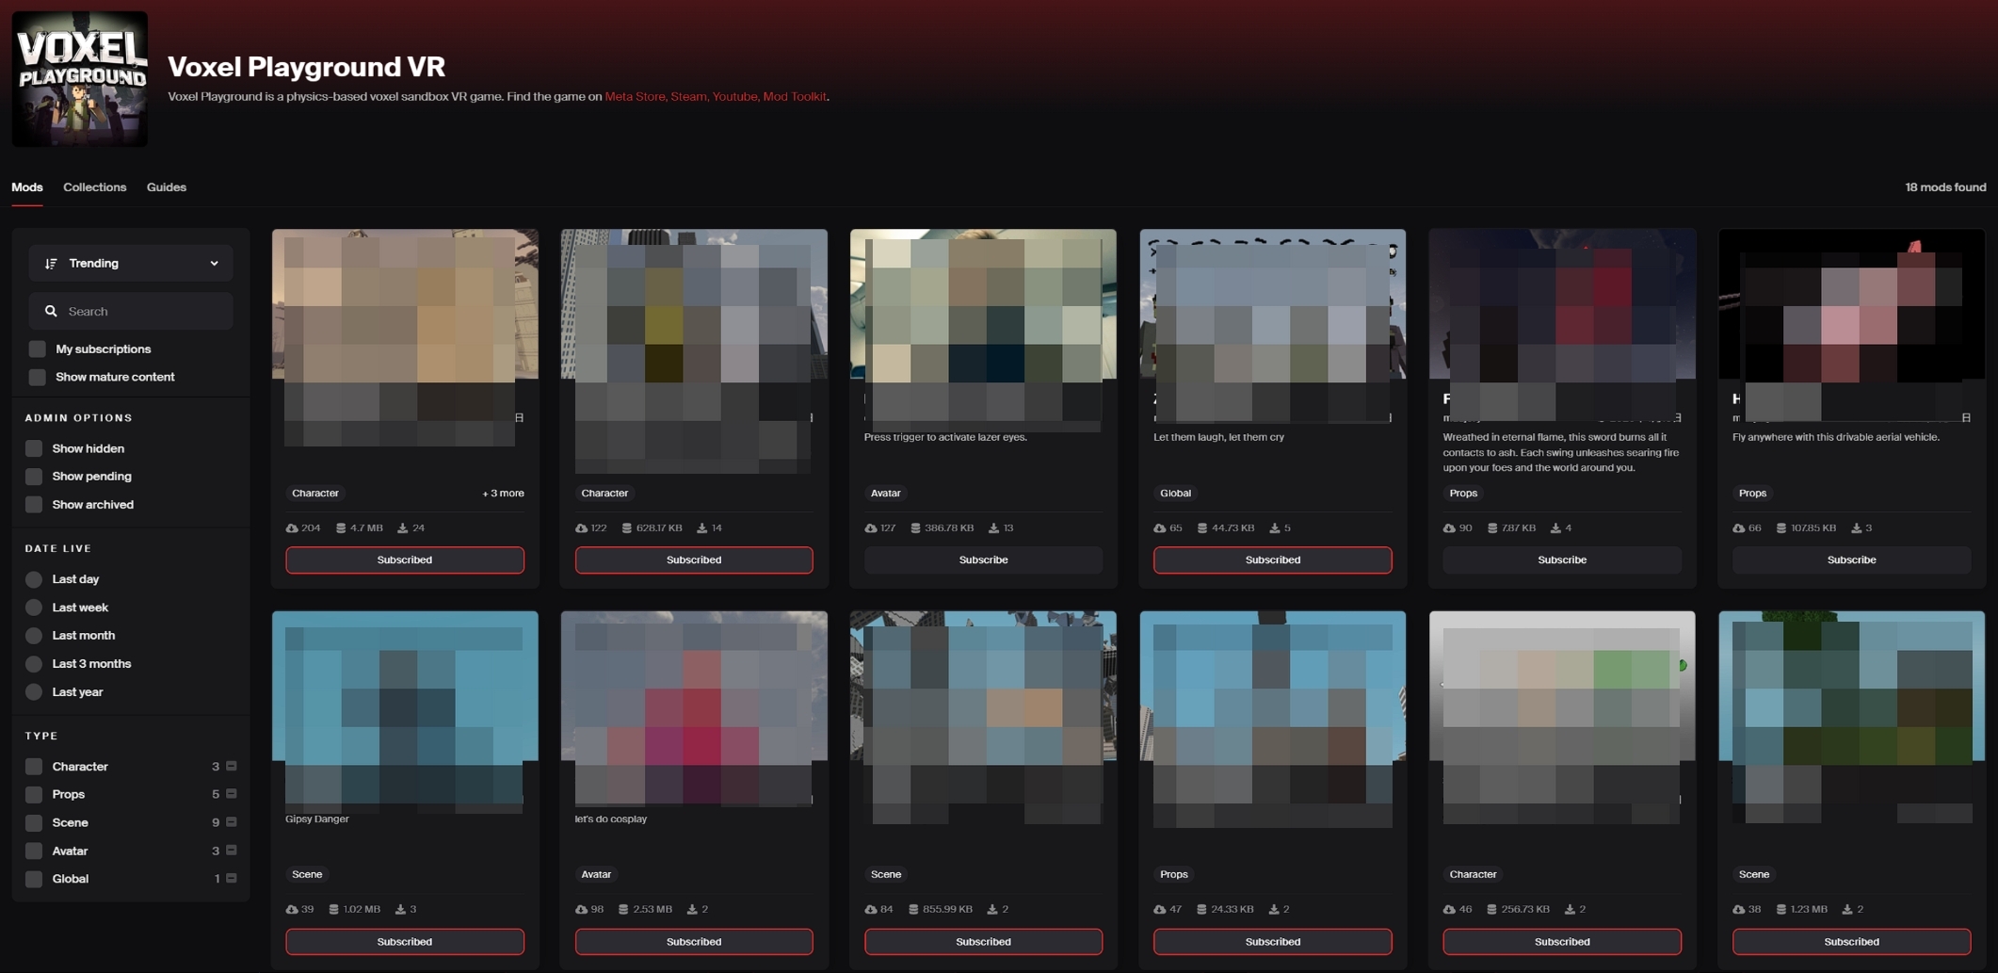Click Subscribed on the 4.7 MB mod
This screenshot has width=1998, height=973.
pos(405,560)
